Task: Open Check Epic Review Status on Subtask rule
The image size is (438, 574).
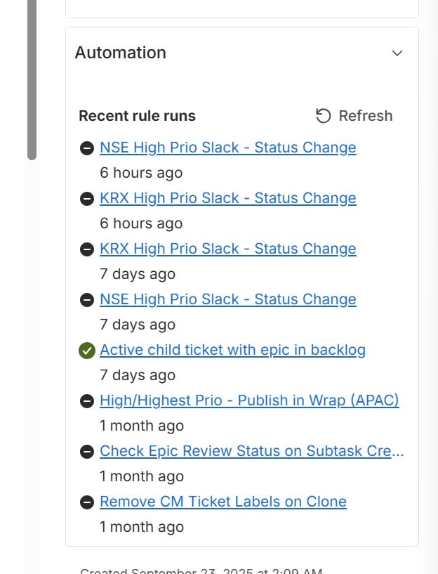Action: coord(251,451)
